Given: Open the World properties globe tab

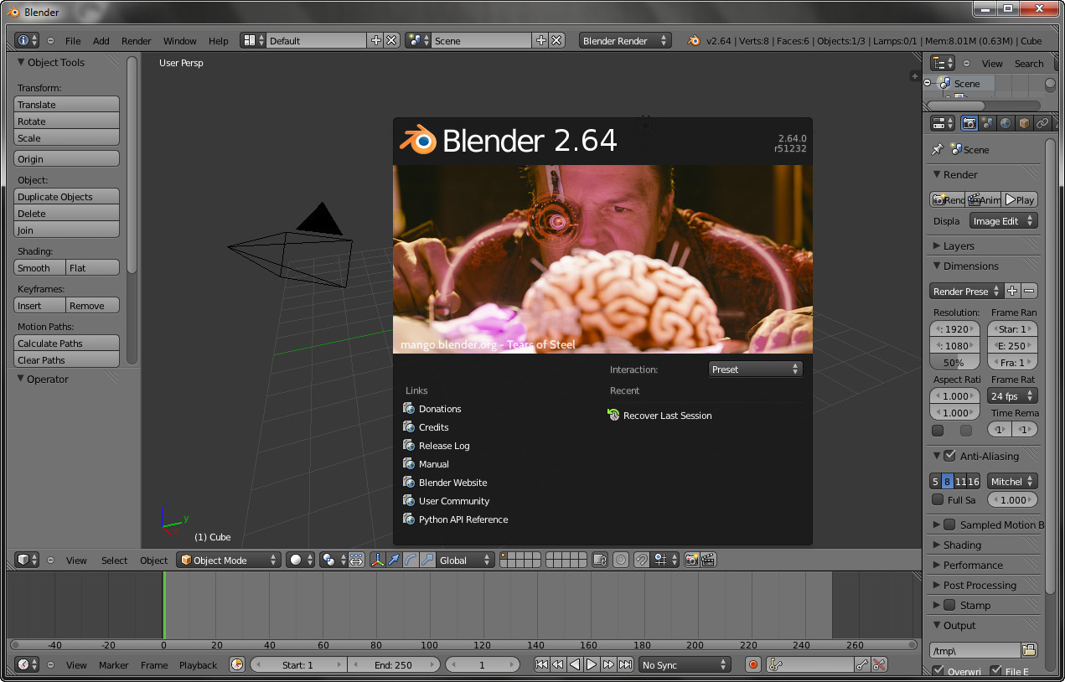Looking at the screenshot, I should tap(1006, 123).
